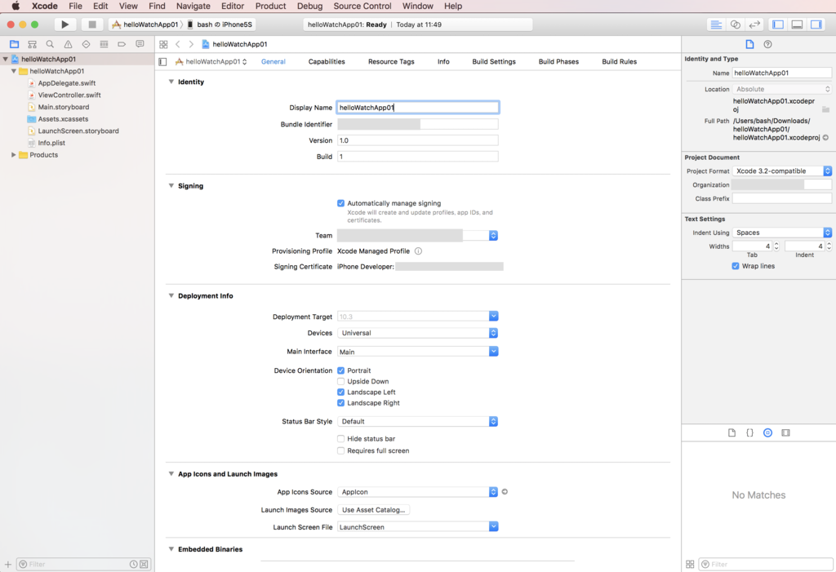Open the Source Control menu
836x572 pixels.
tap(362, 7)
